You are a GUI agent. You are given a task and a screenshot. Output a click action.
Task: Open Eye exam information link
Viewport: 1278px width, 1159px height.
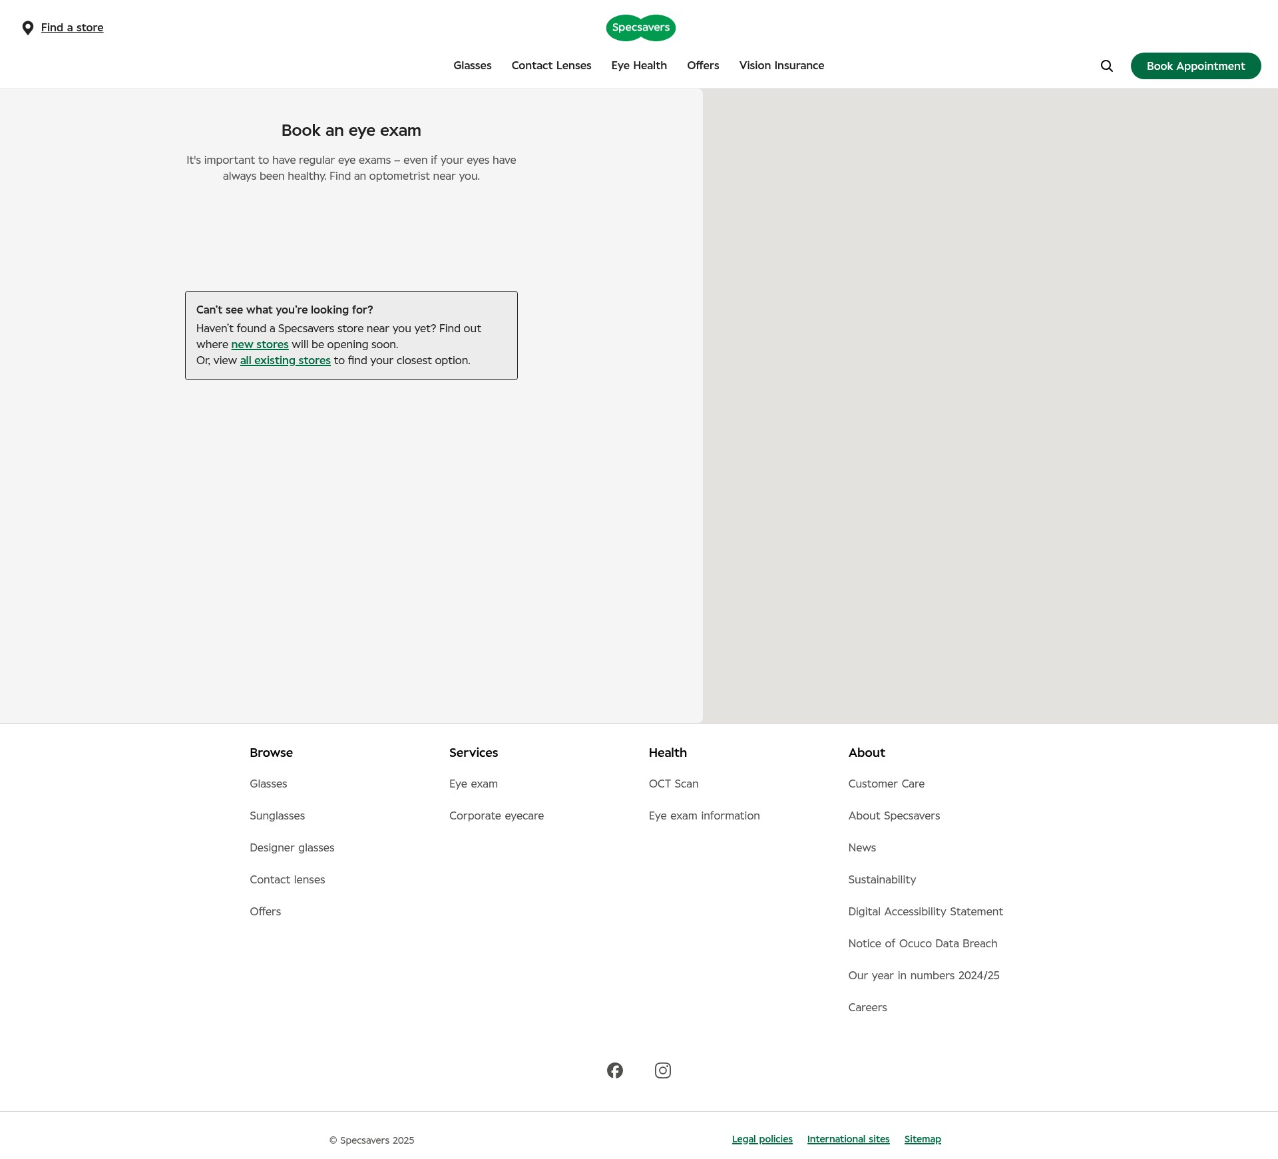click(x=704, y=815)
